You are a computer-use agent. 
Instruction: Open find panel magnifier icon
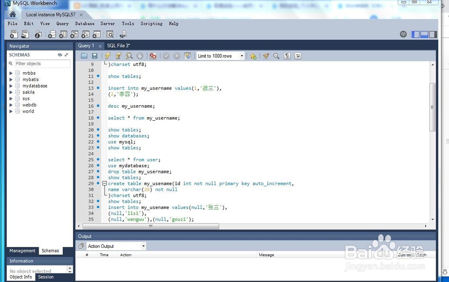tap(276, 56)
